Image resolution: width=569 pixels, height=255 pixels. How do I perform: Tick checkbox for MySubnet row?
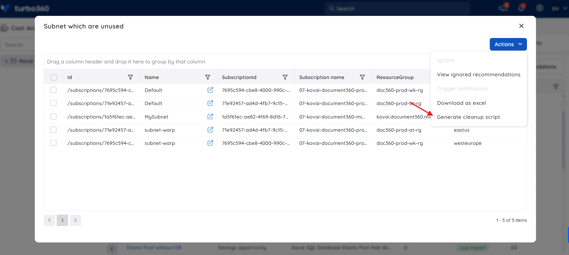[x=53, y=116]
